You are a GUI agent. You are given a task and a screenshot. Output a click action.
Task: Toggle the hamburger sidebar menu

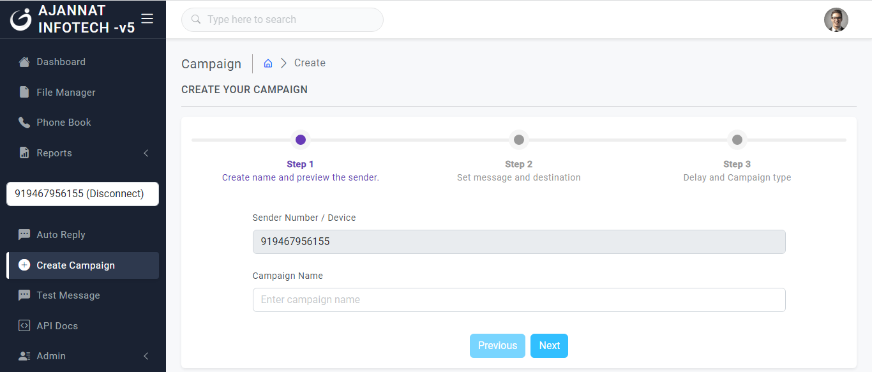(147, 19)
